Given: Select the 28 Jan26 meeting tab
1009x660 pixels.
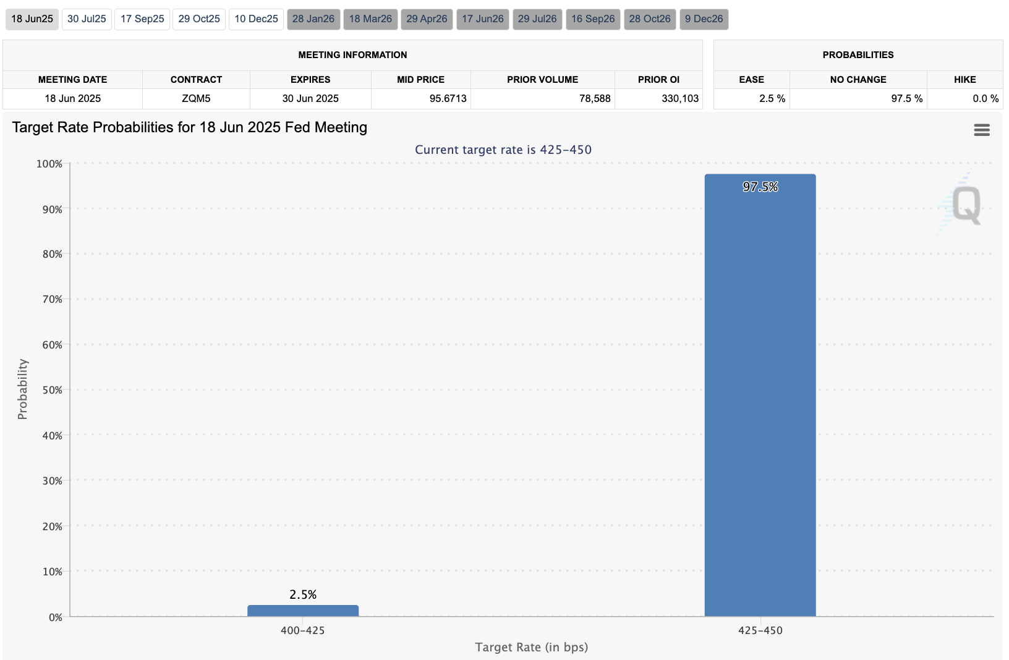Looking at the screenshot, I should pos(313,19).
